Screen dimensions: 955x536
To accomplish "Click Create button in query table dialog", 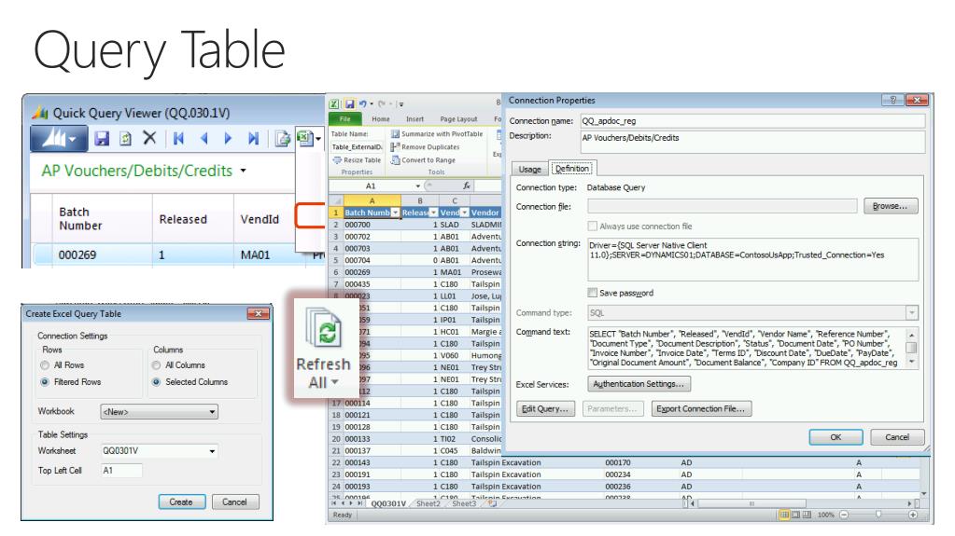I will click(x=181, y=502).
